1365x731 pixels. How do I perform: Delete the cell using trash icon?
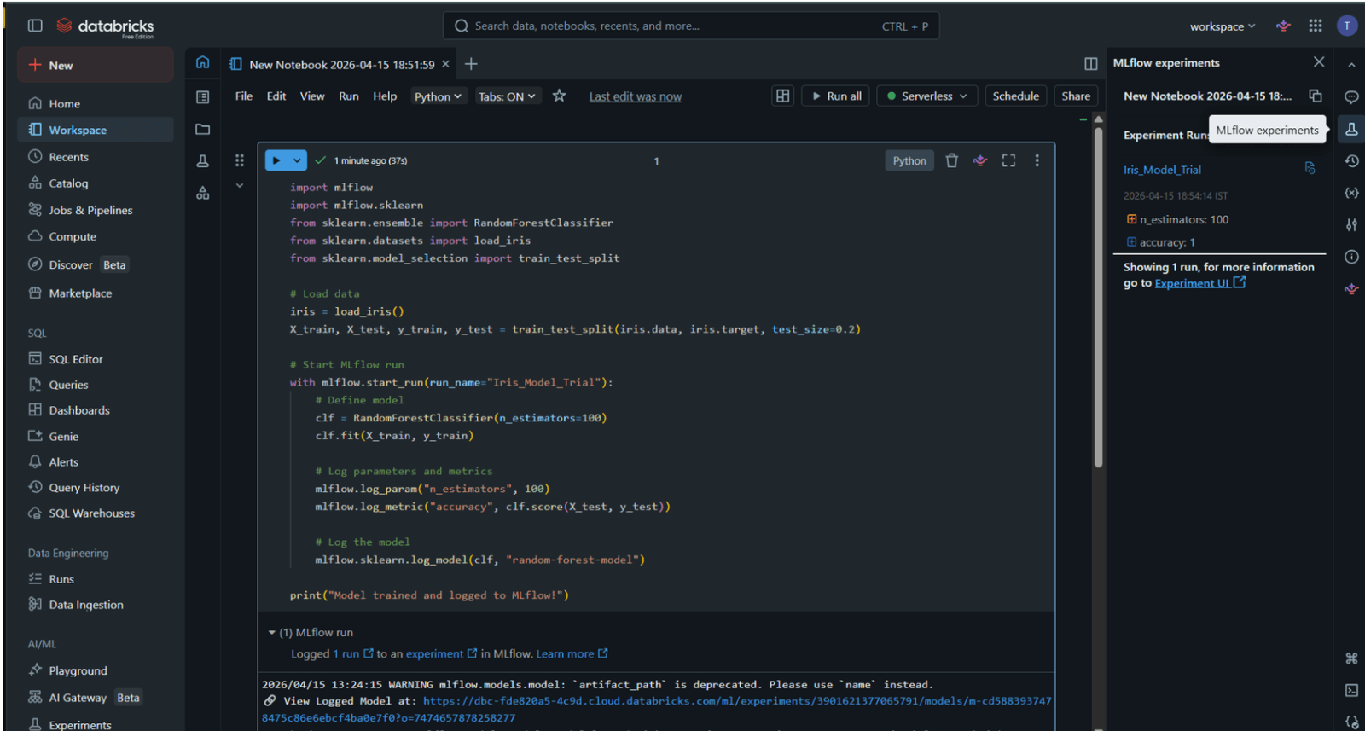[x=952, y=160]
